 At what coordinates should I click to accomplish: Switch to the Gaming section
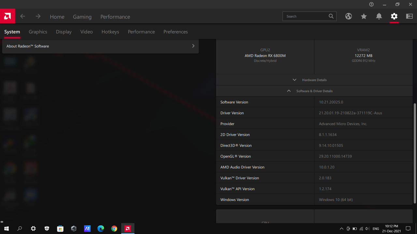(82, 17)
